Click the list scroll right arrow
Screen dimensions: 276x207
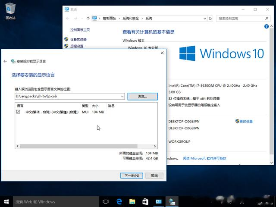155,146
